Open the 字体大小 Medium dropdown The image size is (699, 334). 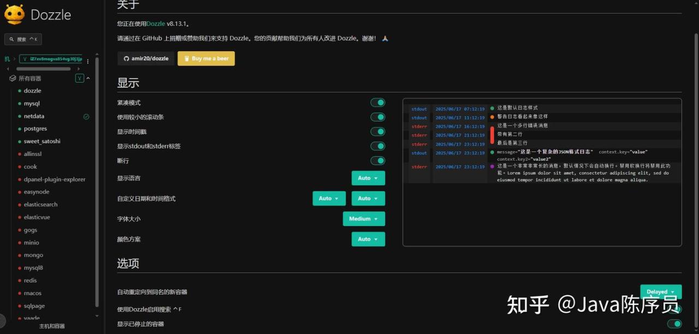(x=364, y=219)
